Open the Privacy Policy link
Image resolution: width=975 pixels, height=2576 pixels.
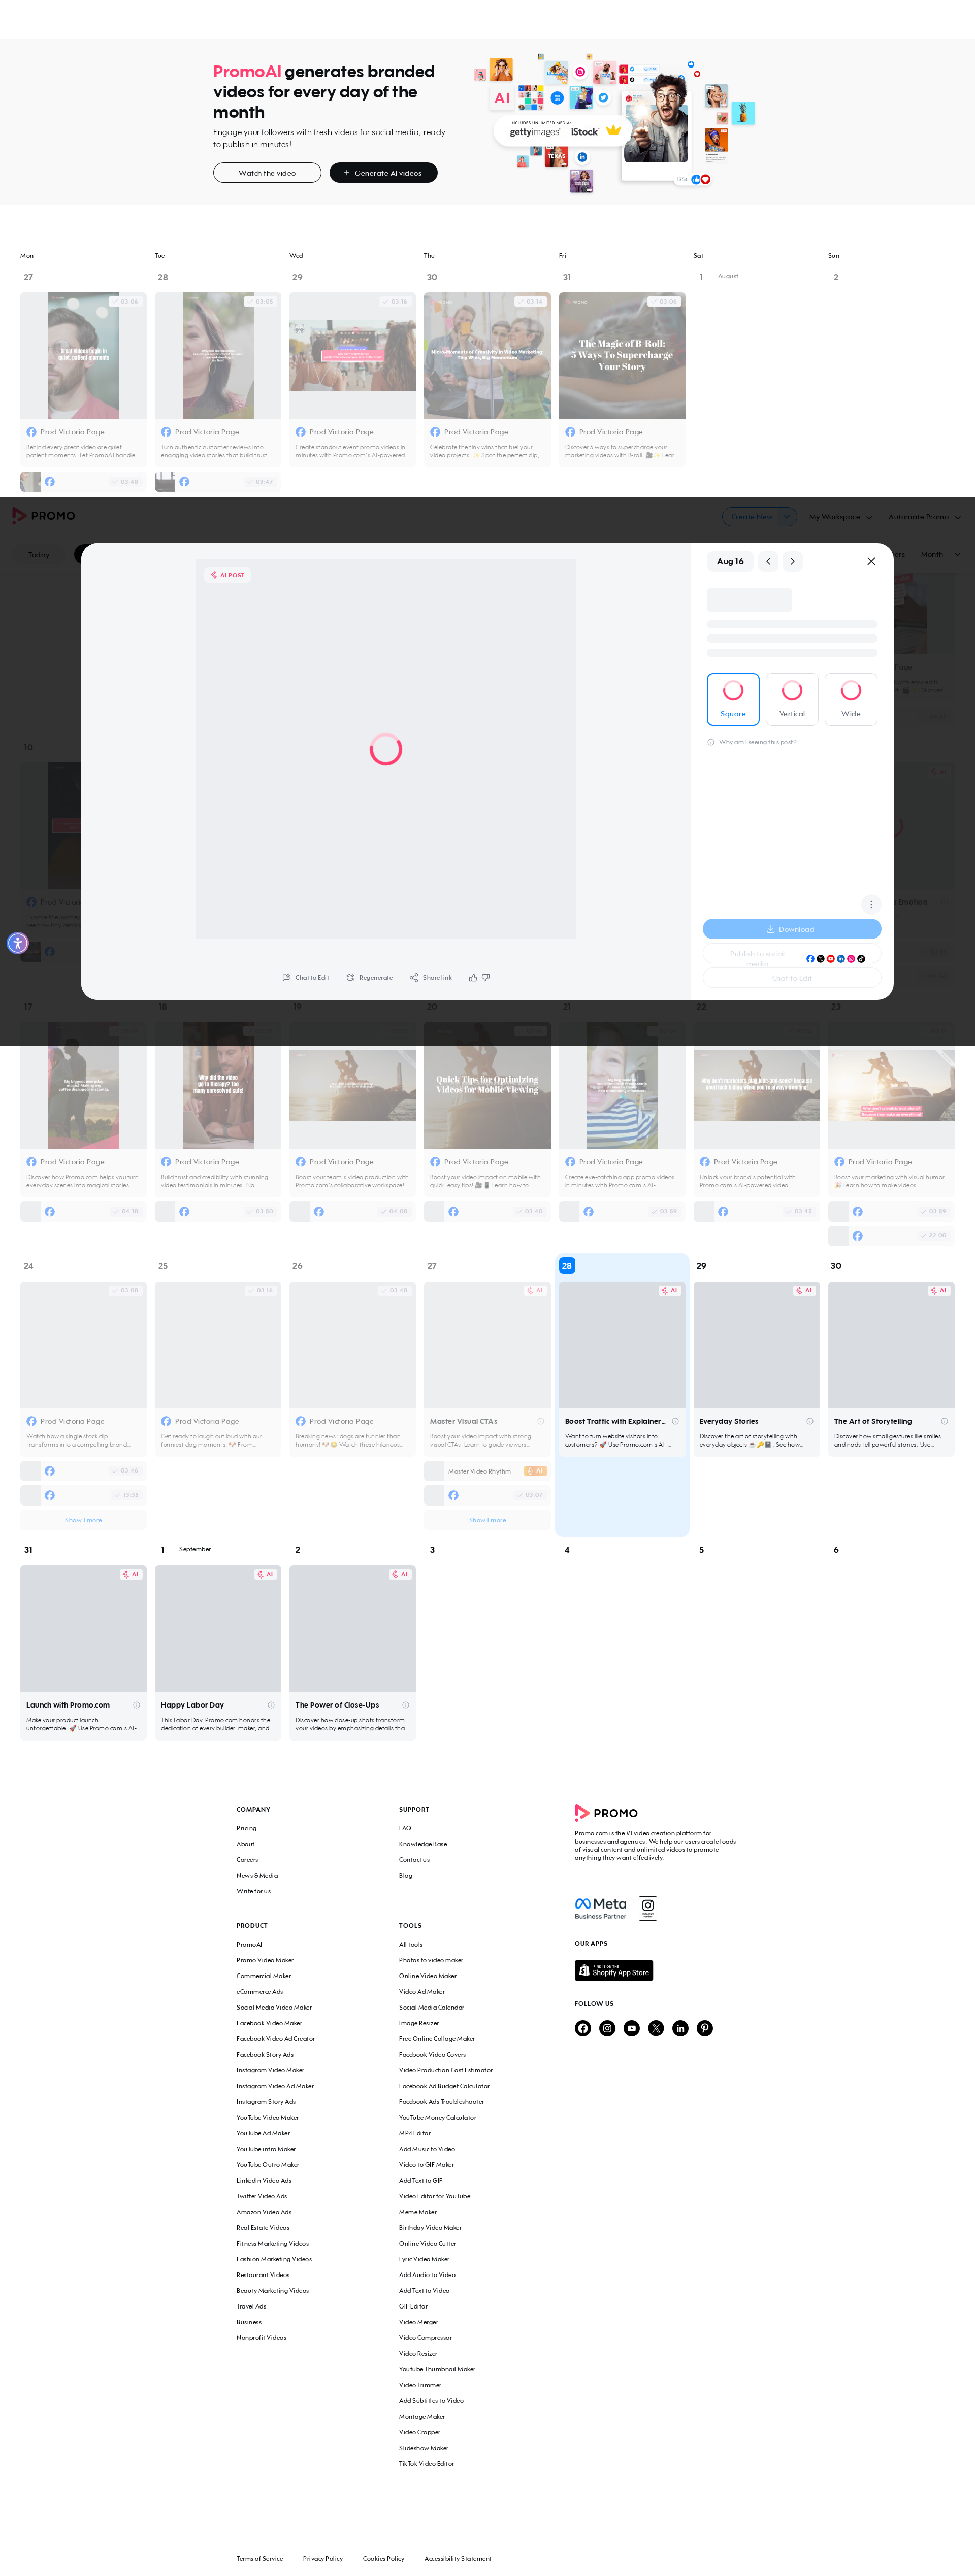[323, 2558]
